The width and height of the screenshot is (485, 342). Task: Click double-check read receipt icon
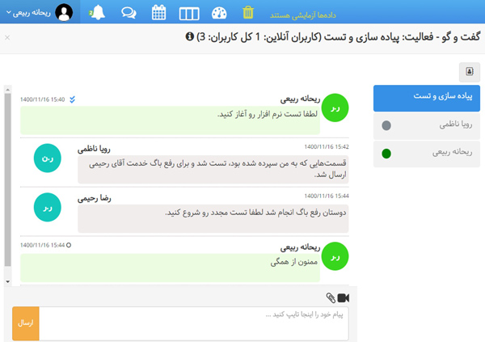[x=73, y=99]
